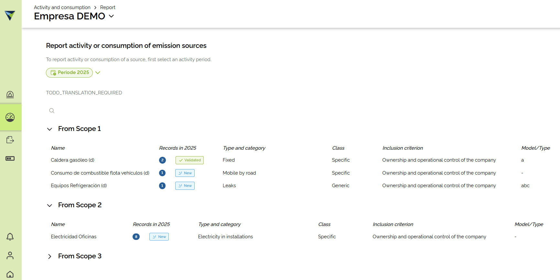Open the period dropdown chevron next to Periode 2025
Screen dimensions: 560x280
tap(98, 73)
